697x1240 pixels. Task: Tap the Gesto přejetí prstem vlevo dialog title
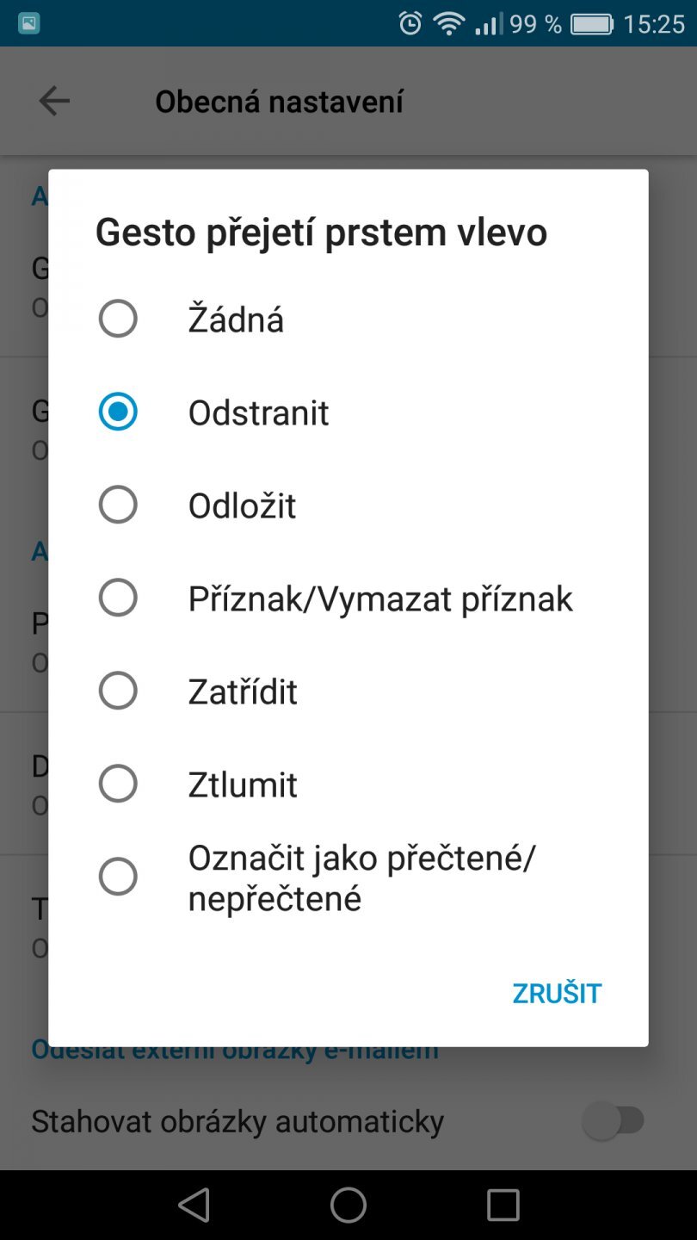tap(323, 231)
